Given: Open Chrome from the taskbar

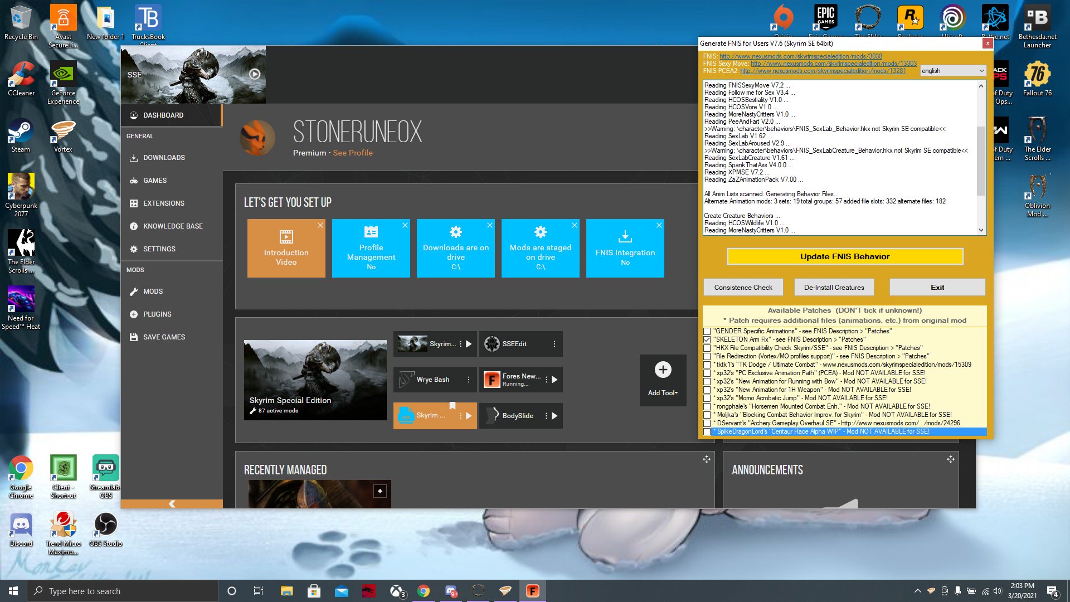Looking at the screenshot, I should 424,591.
